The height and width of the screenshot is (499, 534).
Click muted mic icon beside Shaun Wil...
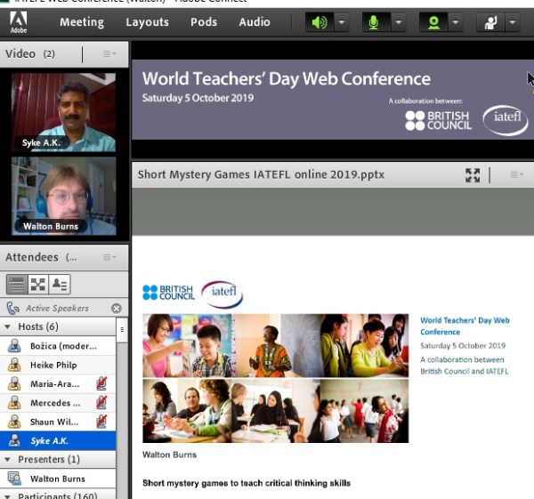point(101,422)
